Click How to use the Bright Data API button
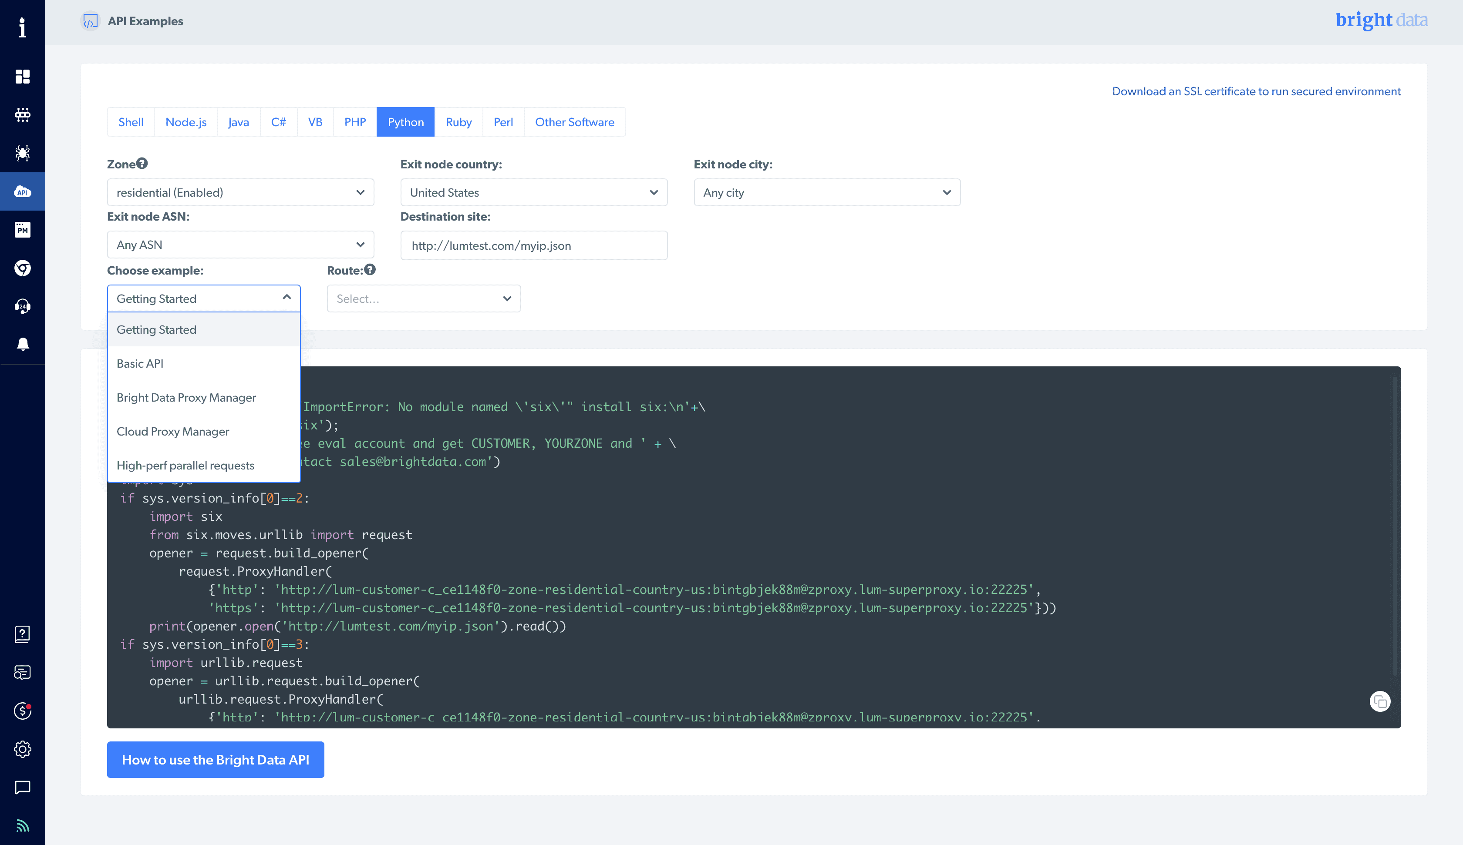The width and height of the screenshot is (1463, 845). click(x=216, y=759)
